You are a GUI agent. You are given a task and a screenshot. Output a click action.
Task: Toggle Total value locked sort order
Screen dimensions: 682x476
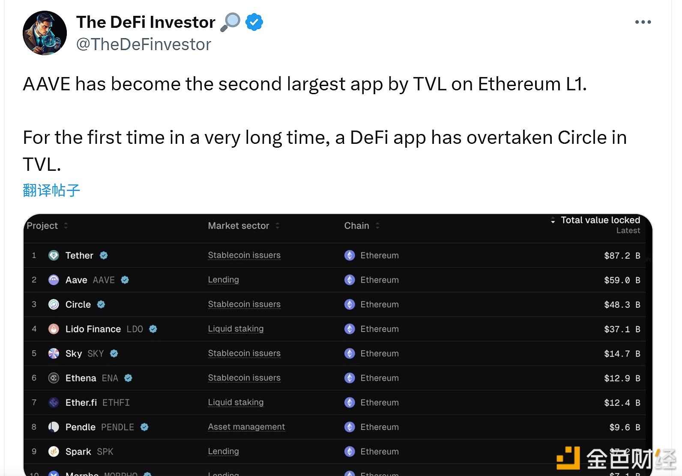(x=553, y=220)
